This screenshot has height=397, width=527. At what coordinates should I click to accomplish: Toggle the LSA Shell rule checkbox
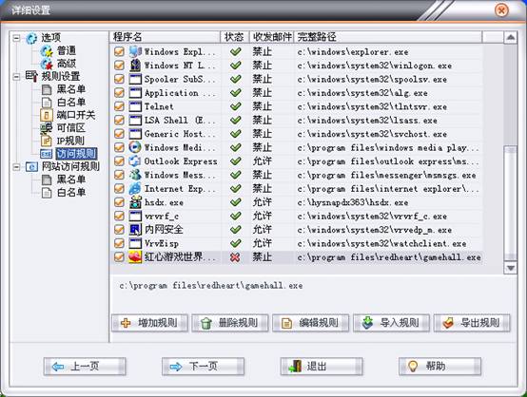click(119, 120)
